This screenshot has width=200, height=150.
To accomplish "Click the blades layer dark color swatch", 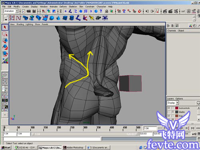I will [x=177, y=112].
